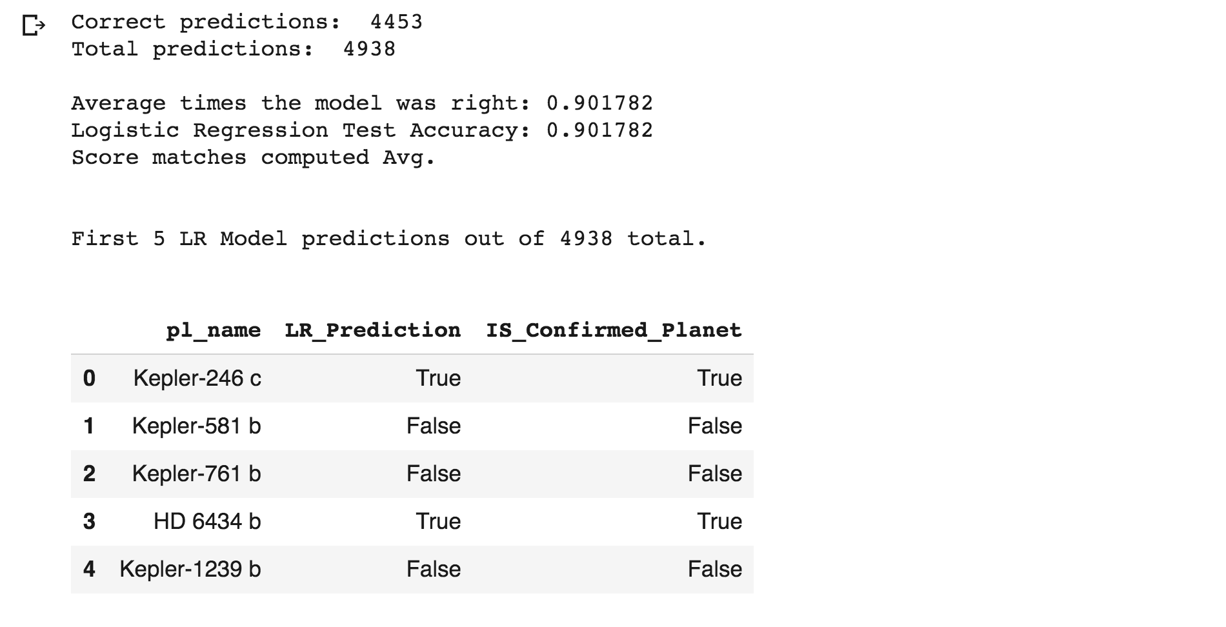The height and width of the screenshot is (627, 1226).
Task: Click the Kepler-1239 b cell
Action: point(190,569)
